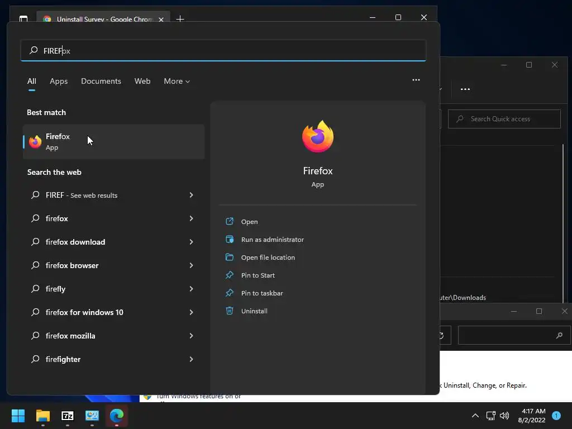
Task: Close the Uninstall Survey Chrome tab
Action: [161, 20]
